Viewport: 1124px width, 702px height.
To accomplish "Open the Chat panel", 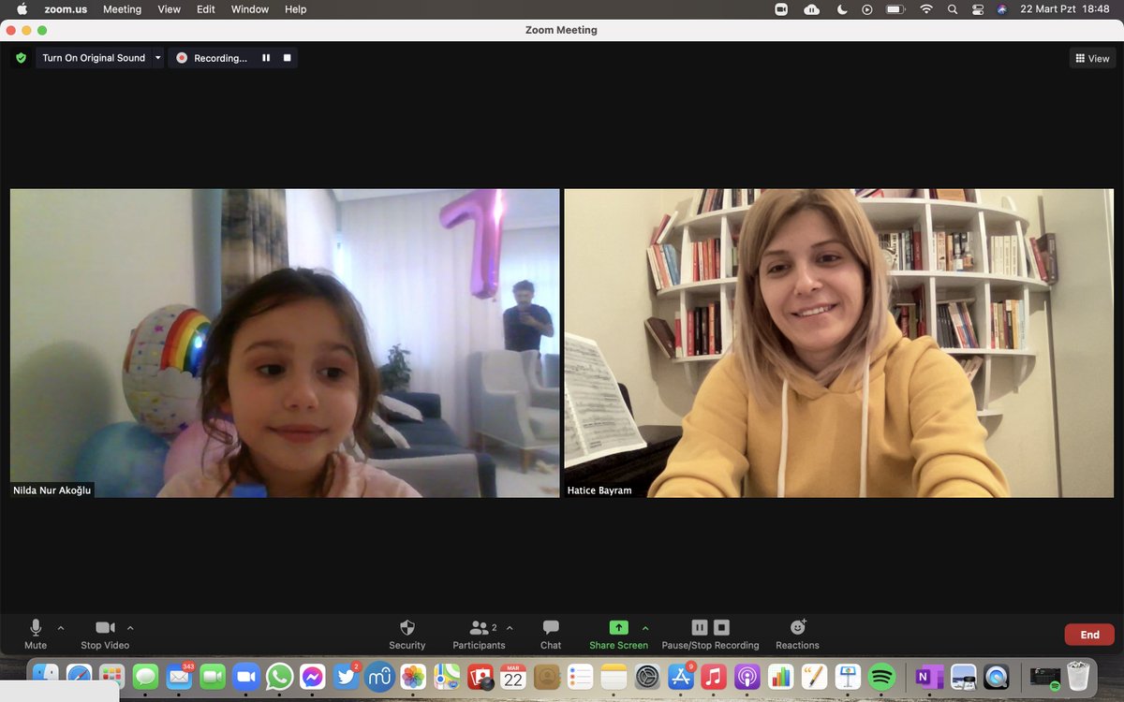I will coord(551,634).
